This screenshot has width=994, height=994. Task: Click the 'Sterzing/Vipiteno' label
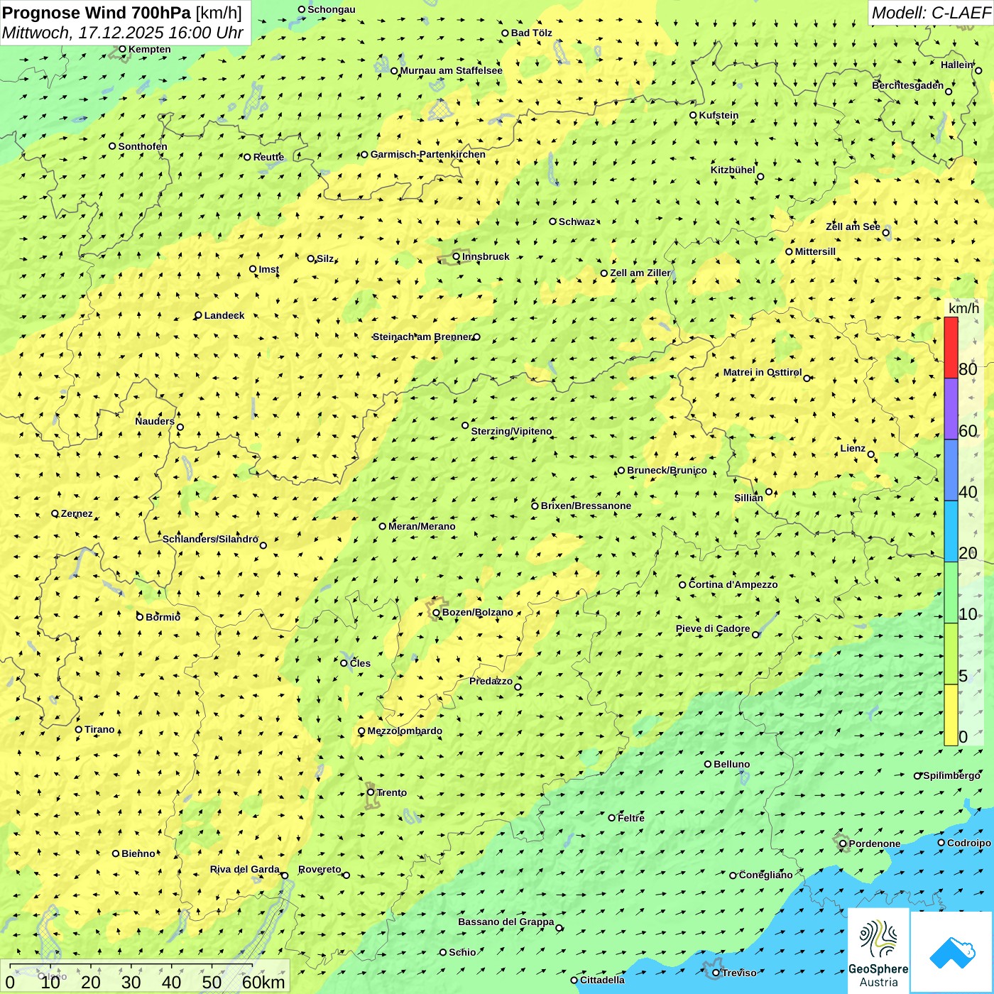pos(511,431)
